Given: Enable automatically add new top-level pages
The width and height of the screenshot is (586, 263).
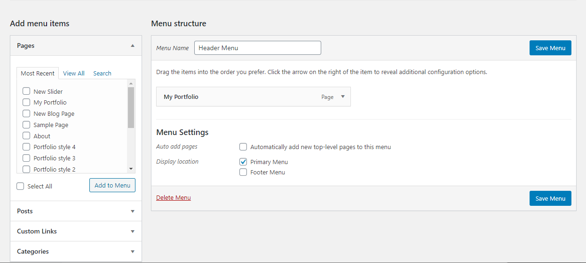Looking at the screenshot, I should coord(243,147).
